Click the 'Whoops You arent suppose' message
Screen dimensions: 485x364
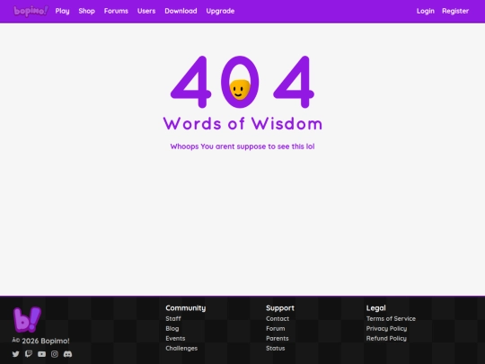pyautogui.click(x=242, y=146)
